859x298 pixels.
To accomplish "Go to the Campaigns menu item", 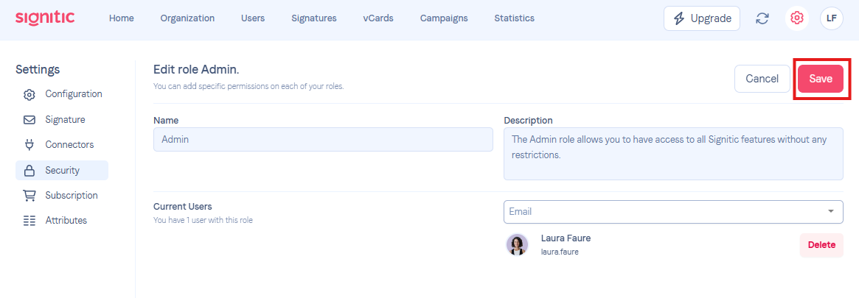I will 444,18.
